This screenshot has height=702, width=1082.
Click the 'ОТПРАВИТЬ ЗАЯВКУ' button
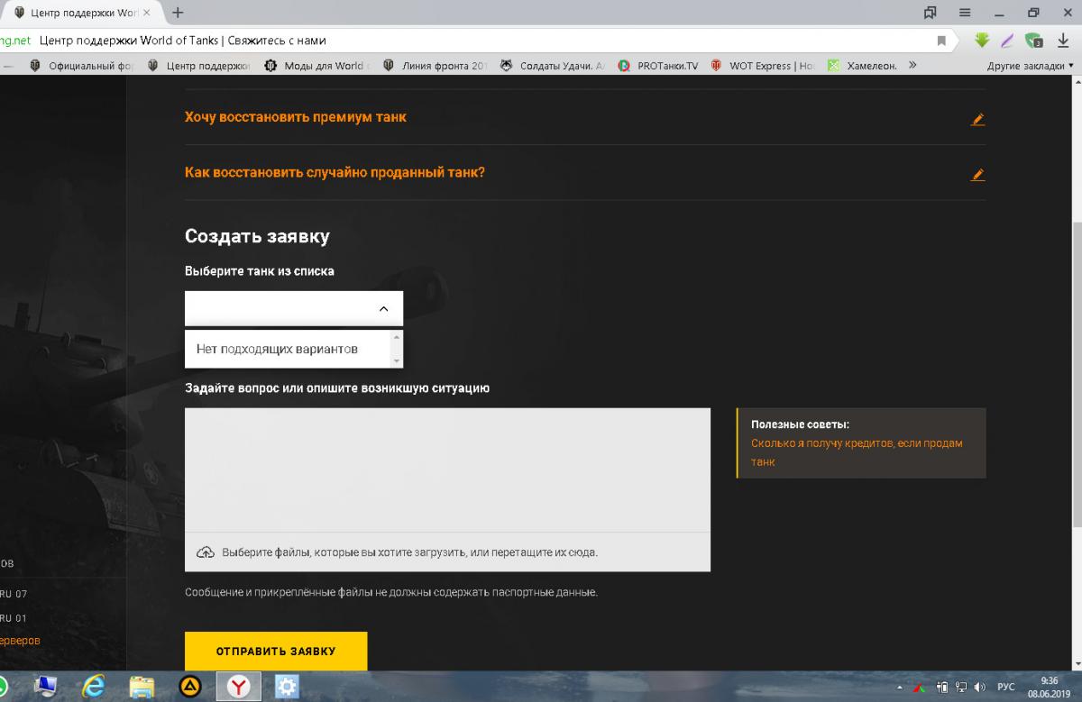(276, 651)
